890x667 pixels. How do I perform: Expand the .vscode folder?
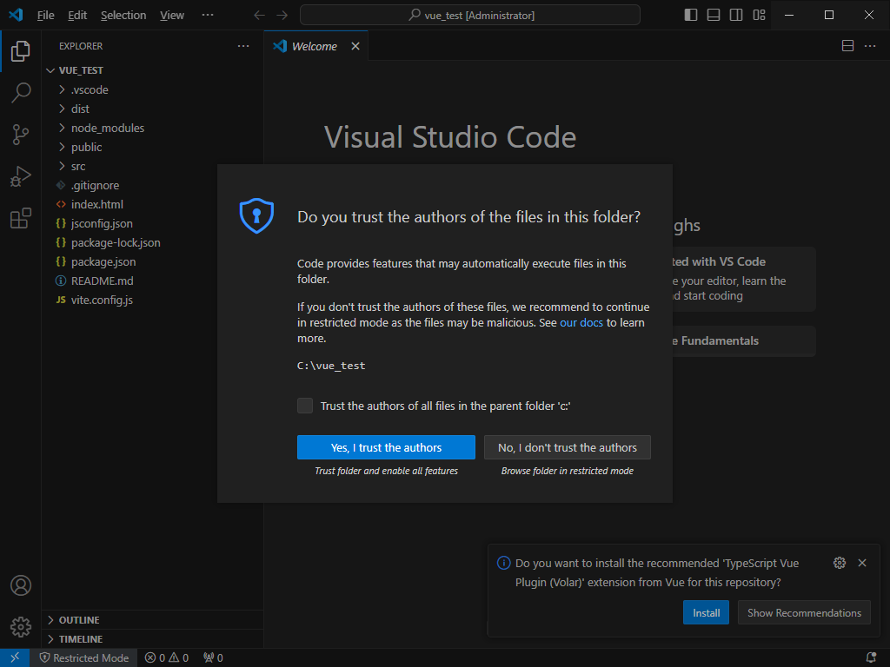pos(152,89)
